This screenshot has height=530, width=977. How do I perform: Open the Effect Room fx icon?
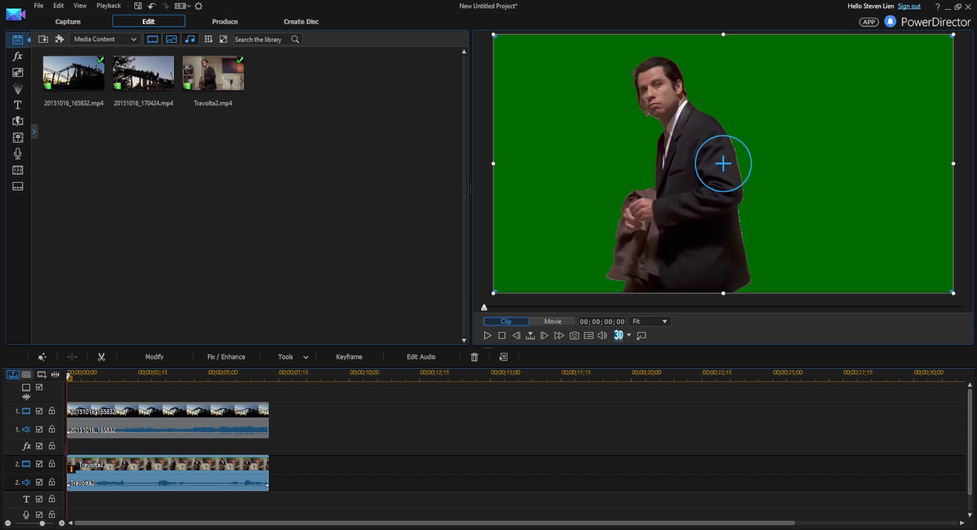coord(18,56)
